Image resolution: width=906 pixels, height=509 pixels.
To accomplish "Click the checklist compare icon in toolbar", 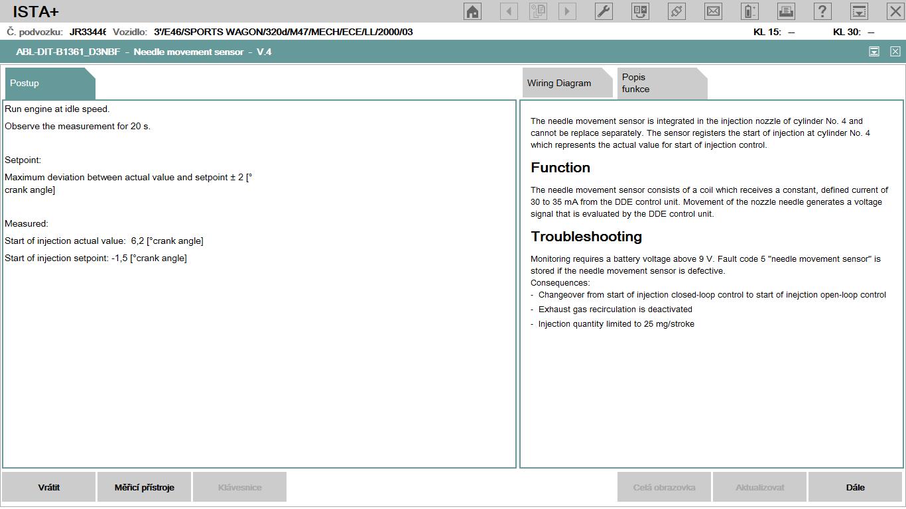I will coord(640,11).
